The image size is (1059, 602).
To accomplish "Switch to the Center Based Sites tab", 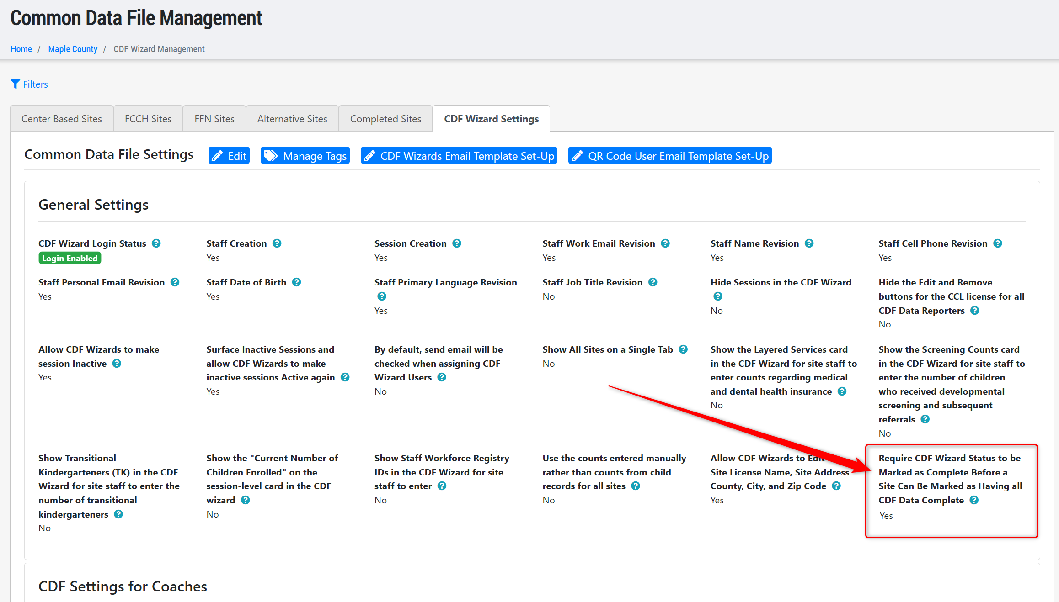I will tap(62, 119).
